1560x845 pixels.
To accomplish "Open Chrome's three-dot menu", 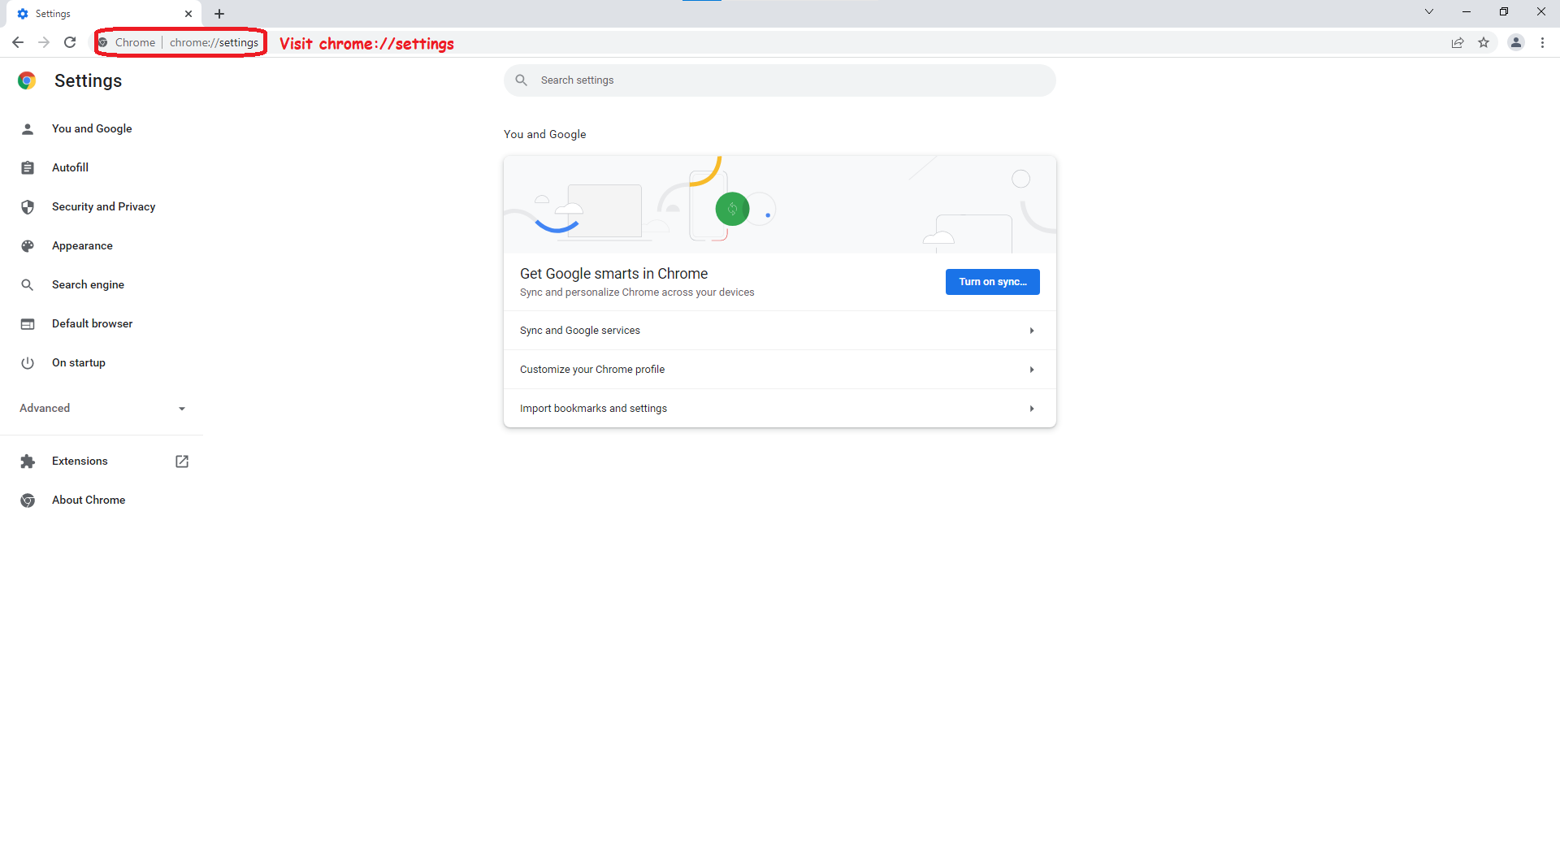I will pos(1543,42).
